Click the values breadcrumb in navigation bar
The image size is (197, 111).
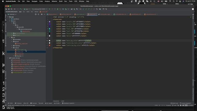[36, 12]
